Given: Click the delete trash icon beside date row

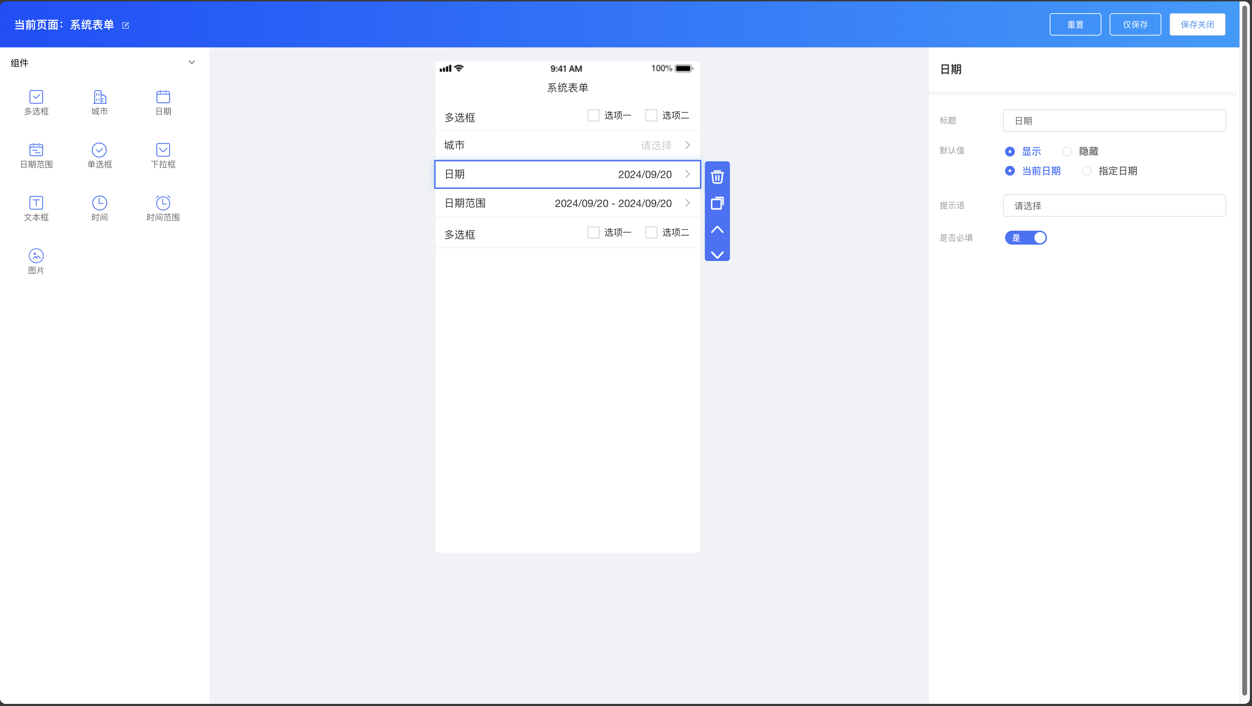Looking at the screenshot, I should click(x=717, y=177).
